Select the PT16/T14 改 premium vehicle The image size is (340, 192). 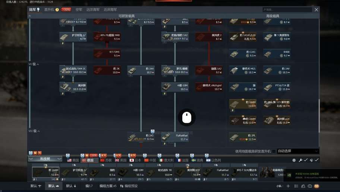click(x=277, y=87)
